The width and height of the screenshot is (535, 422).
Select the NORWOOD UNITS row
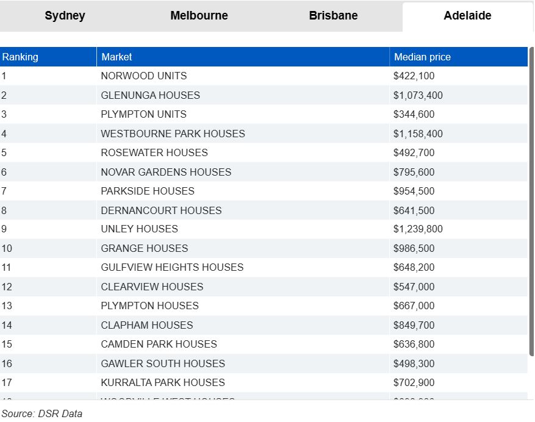coord(144,76)
